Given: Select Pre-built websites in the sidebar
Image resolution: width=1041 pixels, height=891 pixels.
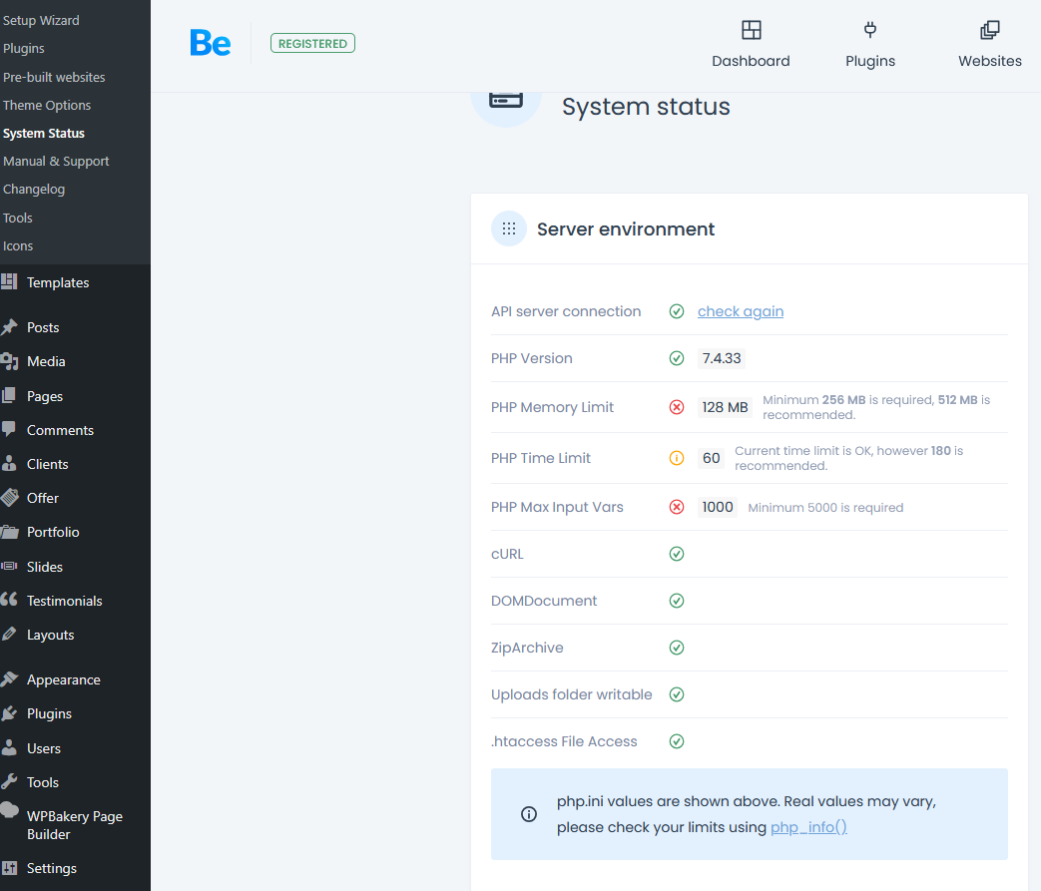Looking at the screenshot, I should [x=54, y=77].
